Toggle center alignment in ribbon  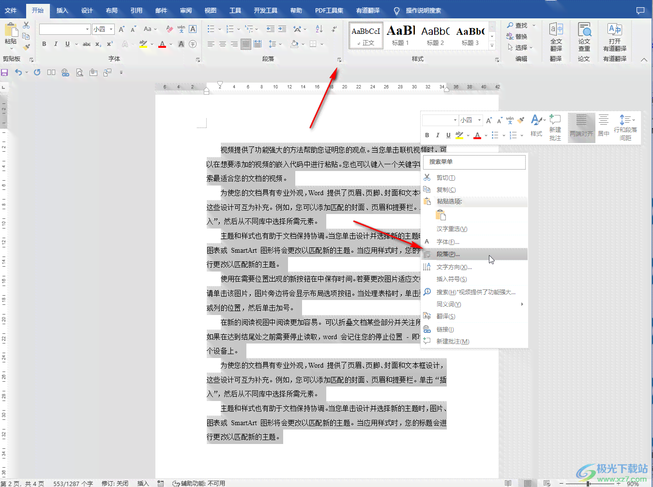(x=223, y=44)
